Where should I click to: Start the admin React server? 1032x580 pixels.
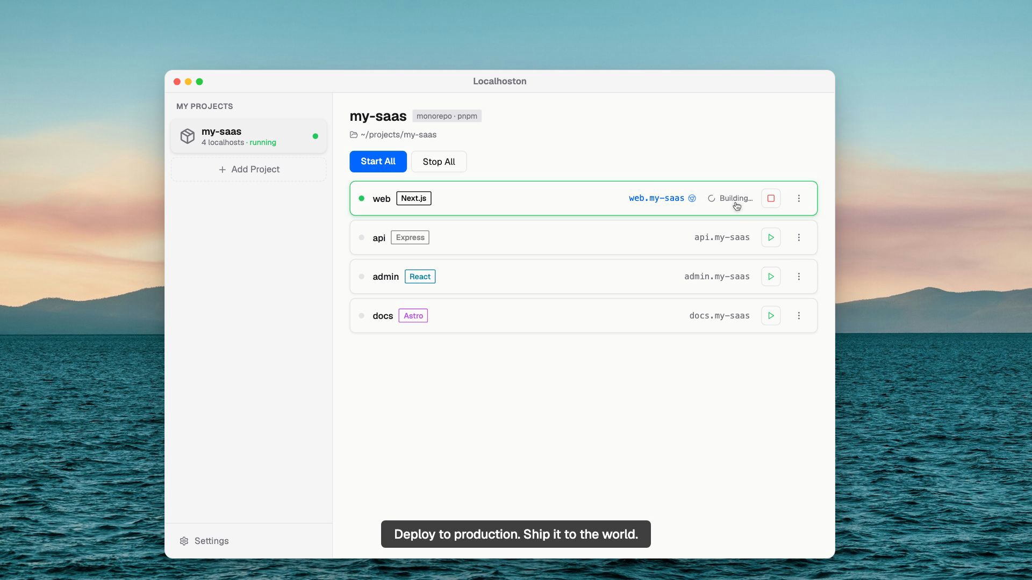(771, 277)
